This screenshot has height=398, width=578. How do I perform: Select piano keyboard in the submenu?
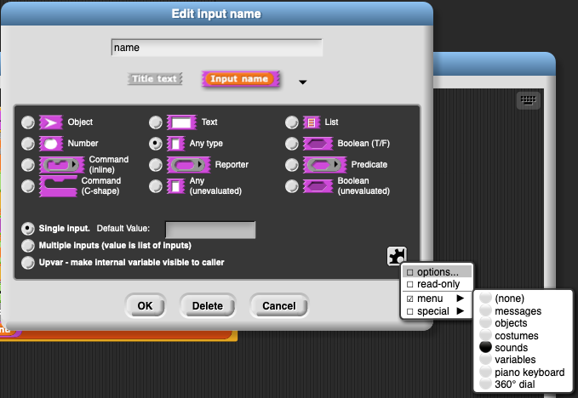(523, 372)
